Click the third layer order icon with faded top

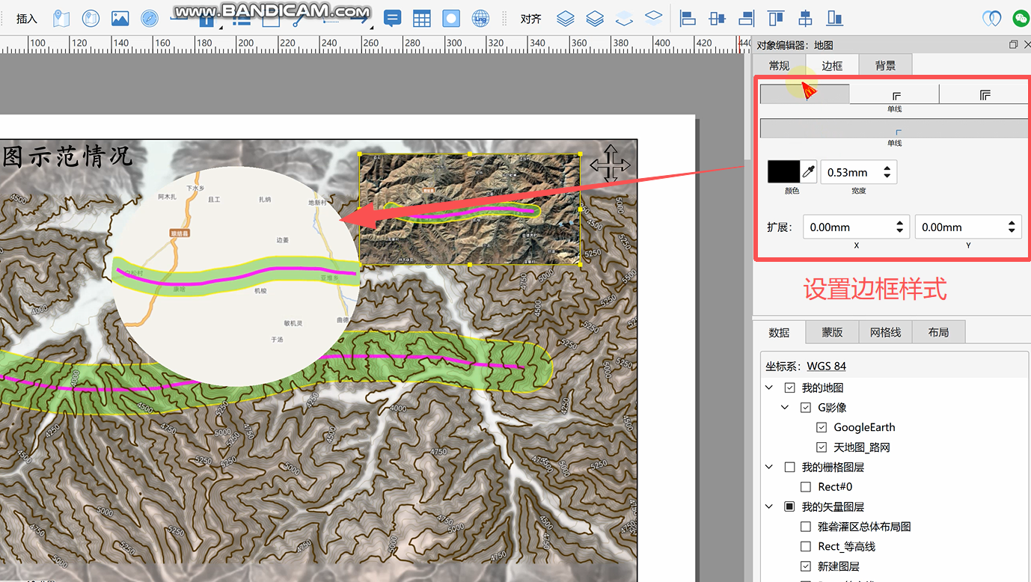(x=624, y=19)
